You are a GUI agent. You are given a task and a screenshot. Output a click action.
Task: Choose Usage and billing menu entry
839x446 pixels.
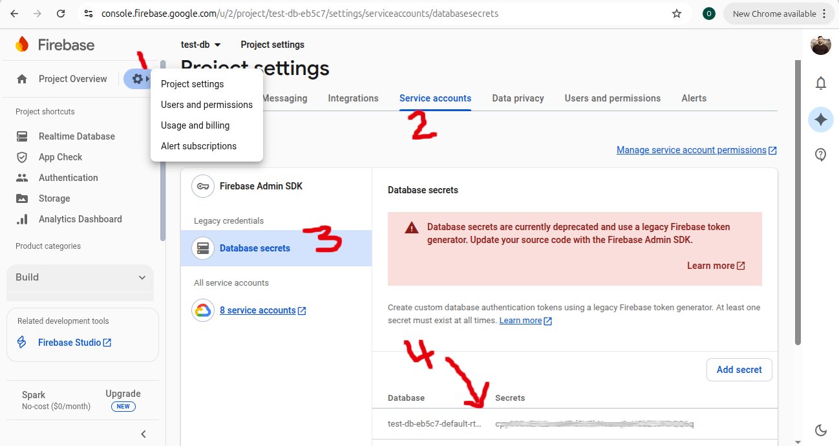(x=195, y=125)
